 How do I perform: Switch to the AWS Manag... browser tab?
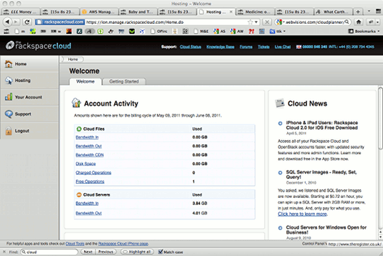point(99,12)
